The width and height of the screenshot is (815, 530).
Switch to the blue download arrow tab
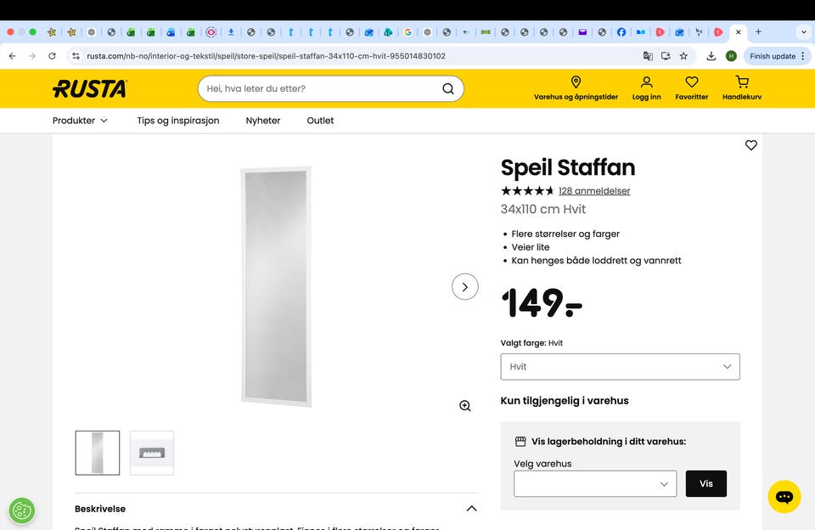click(x=231, y=32)
